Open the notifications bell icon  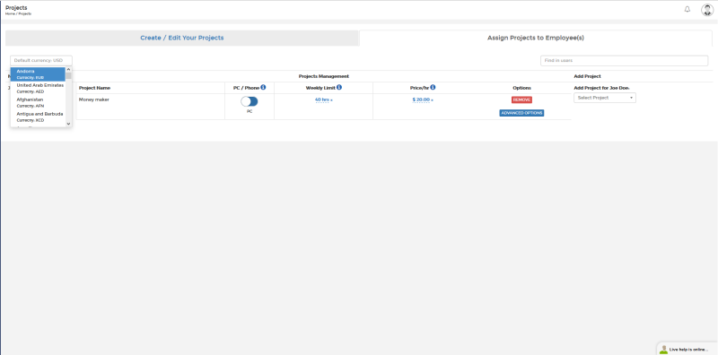[687, 9]
